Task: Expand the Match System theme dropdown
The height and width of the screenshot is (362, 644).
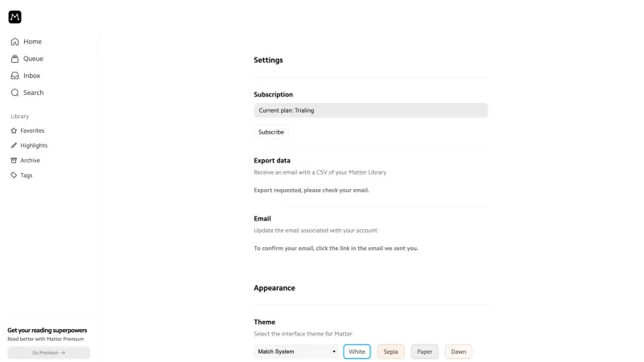Action: pyautogui.click(x=296, y=352)
